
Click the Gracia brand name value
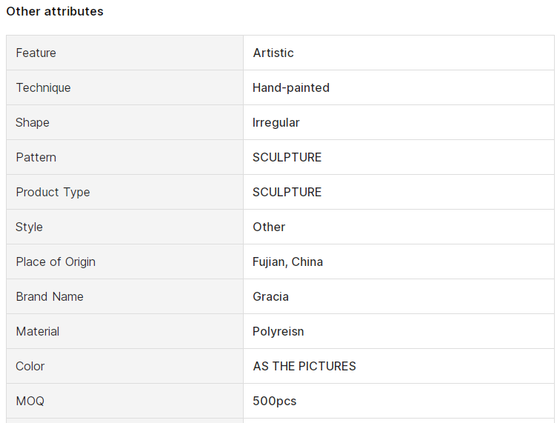click(x=270, y=296)
